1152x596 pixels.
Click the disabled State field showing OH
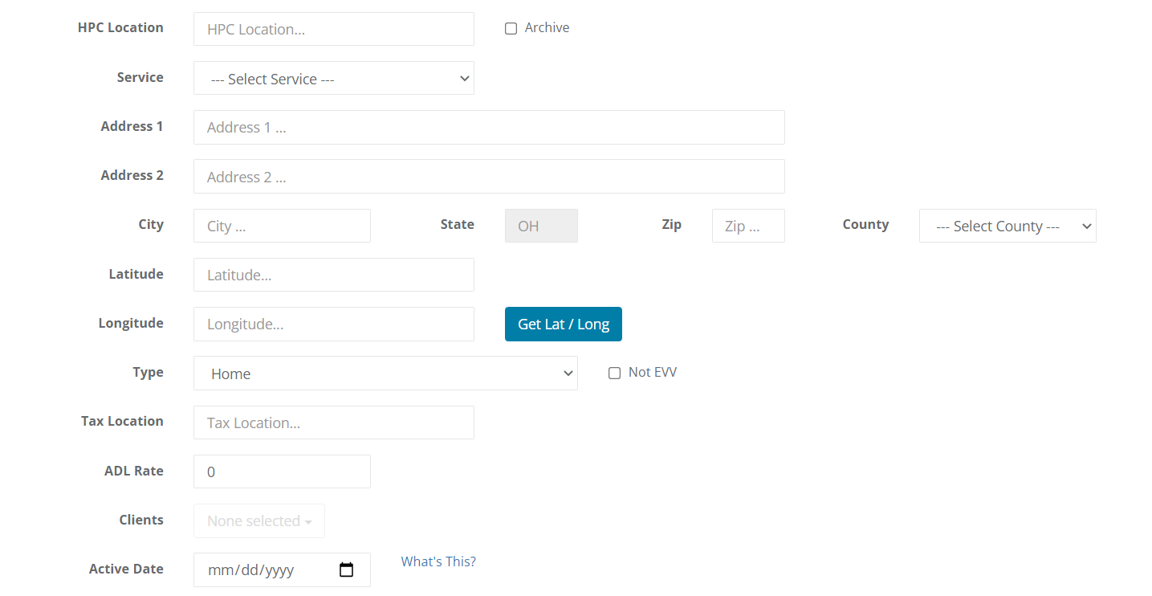(x=540, y=227)
